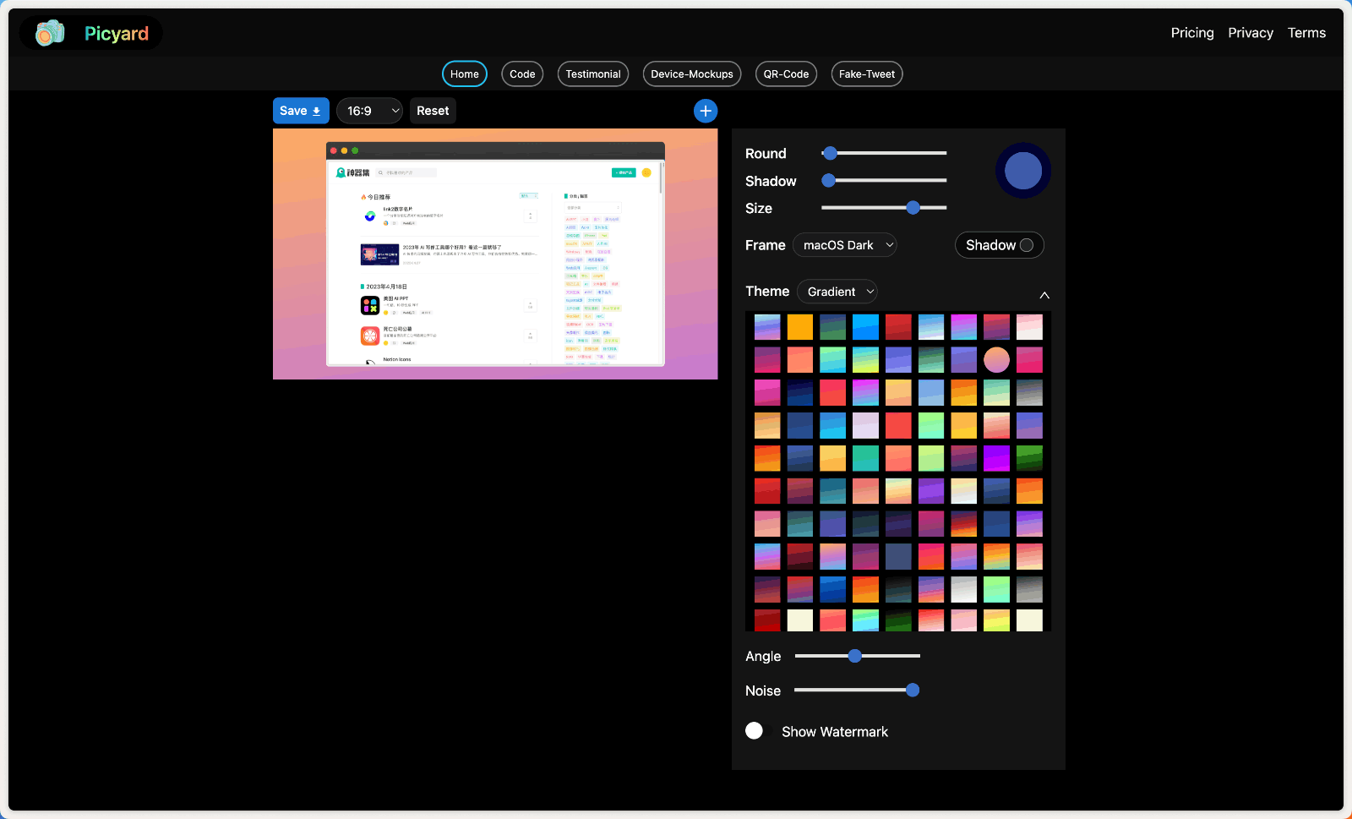Viewport: 1352px width, 819px height.
Task: Enable the Show Watermark toggle
Action: point(755,731)
